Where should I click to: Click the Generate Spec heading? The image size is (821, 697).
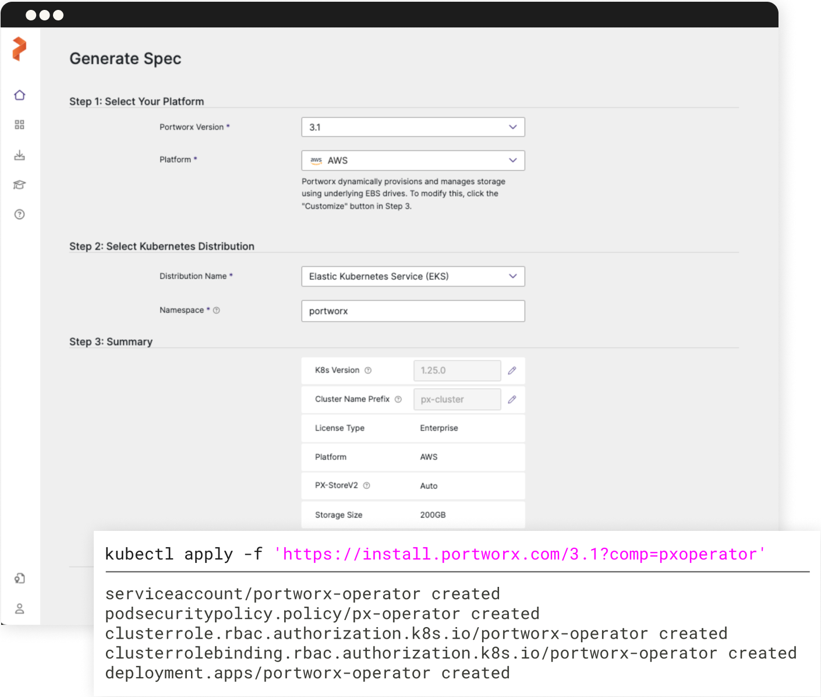[x=125, y=59]
